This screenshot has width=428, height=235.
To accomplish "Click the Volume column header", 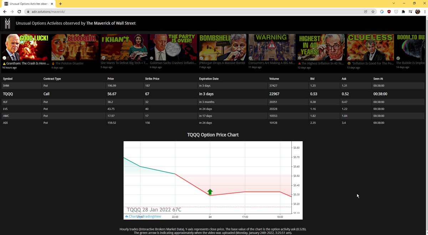I will pos(274,78).
